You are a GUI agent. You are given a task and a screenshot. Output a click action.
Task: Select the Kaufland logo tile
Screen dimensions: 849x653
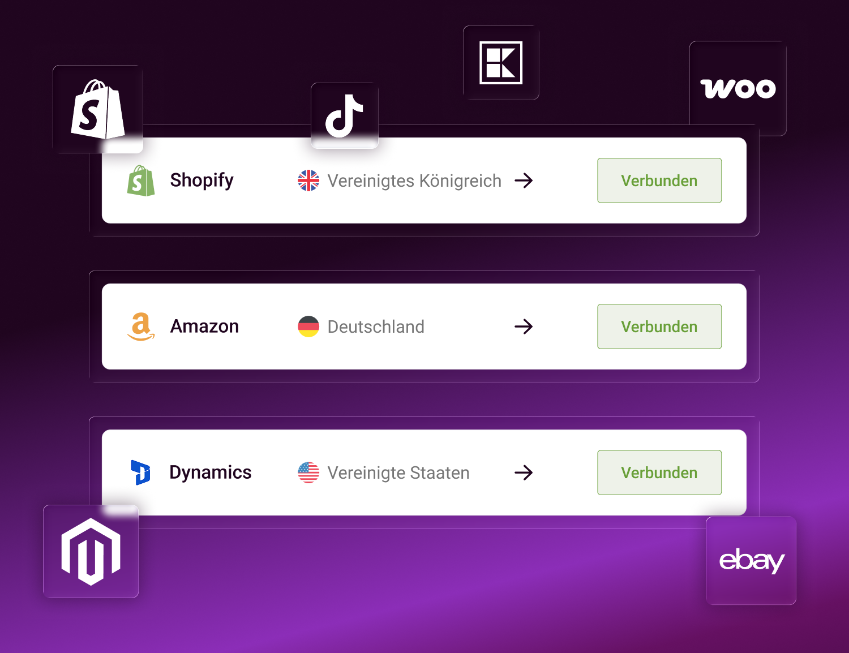501,63
